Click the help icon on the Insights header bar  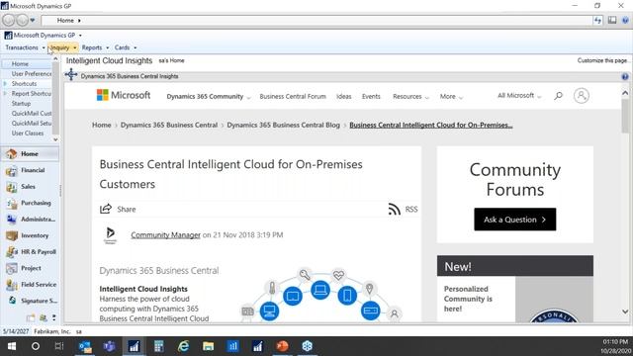pos(625,77)
